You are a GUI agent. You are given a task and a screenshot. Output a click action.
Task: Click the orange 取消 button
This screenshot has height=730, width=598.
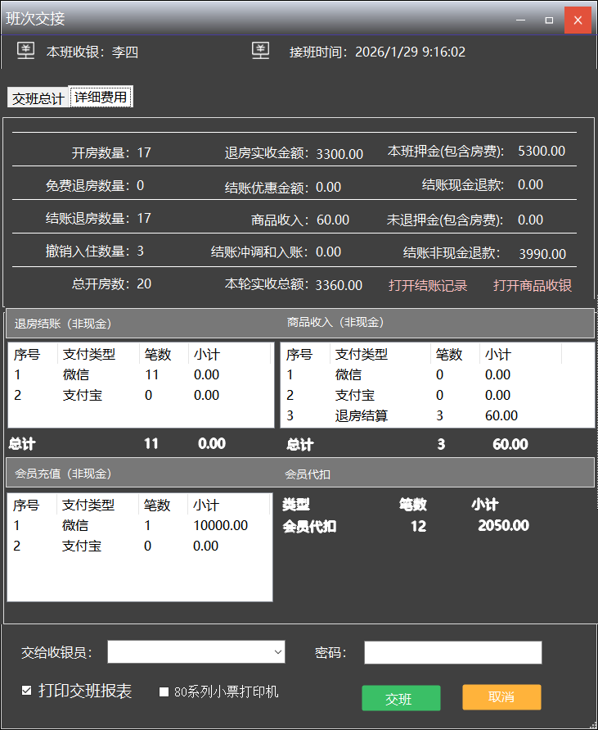[501, 697]
